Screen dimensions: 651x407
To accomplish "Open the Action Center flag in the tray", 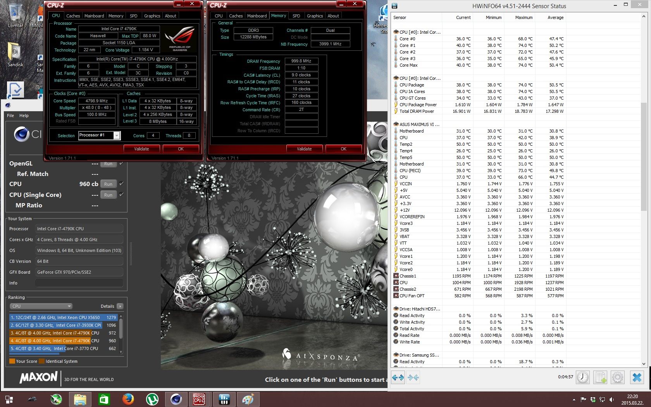I will point(583,400).
